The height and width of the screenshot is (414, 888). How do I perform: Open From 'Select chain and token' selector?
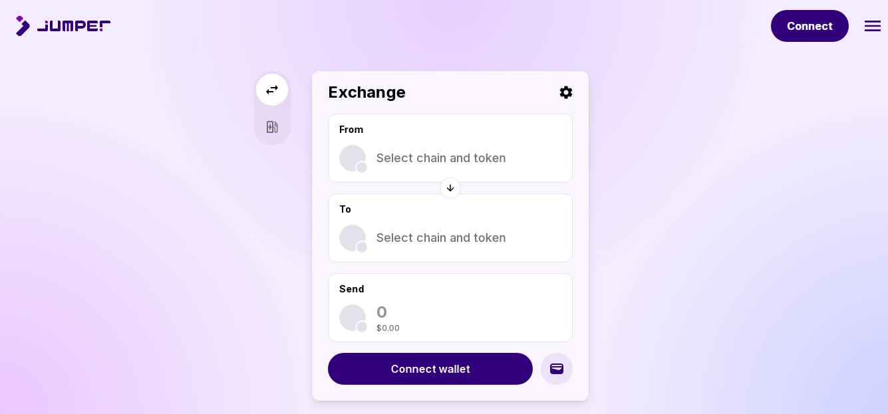click(441, 158)
